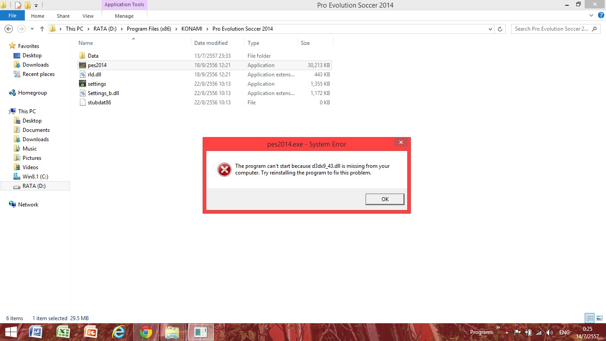This screenshot has height=341, width=606.
Task: Click This PC in the address breadcrumb
Action: (74, 29)
